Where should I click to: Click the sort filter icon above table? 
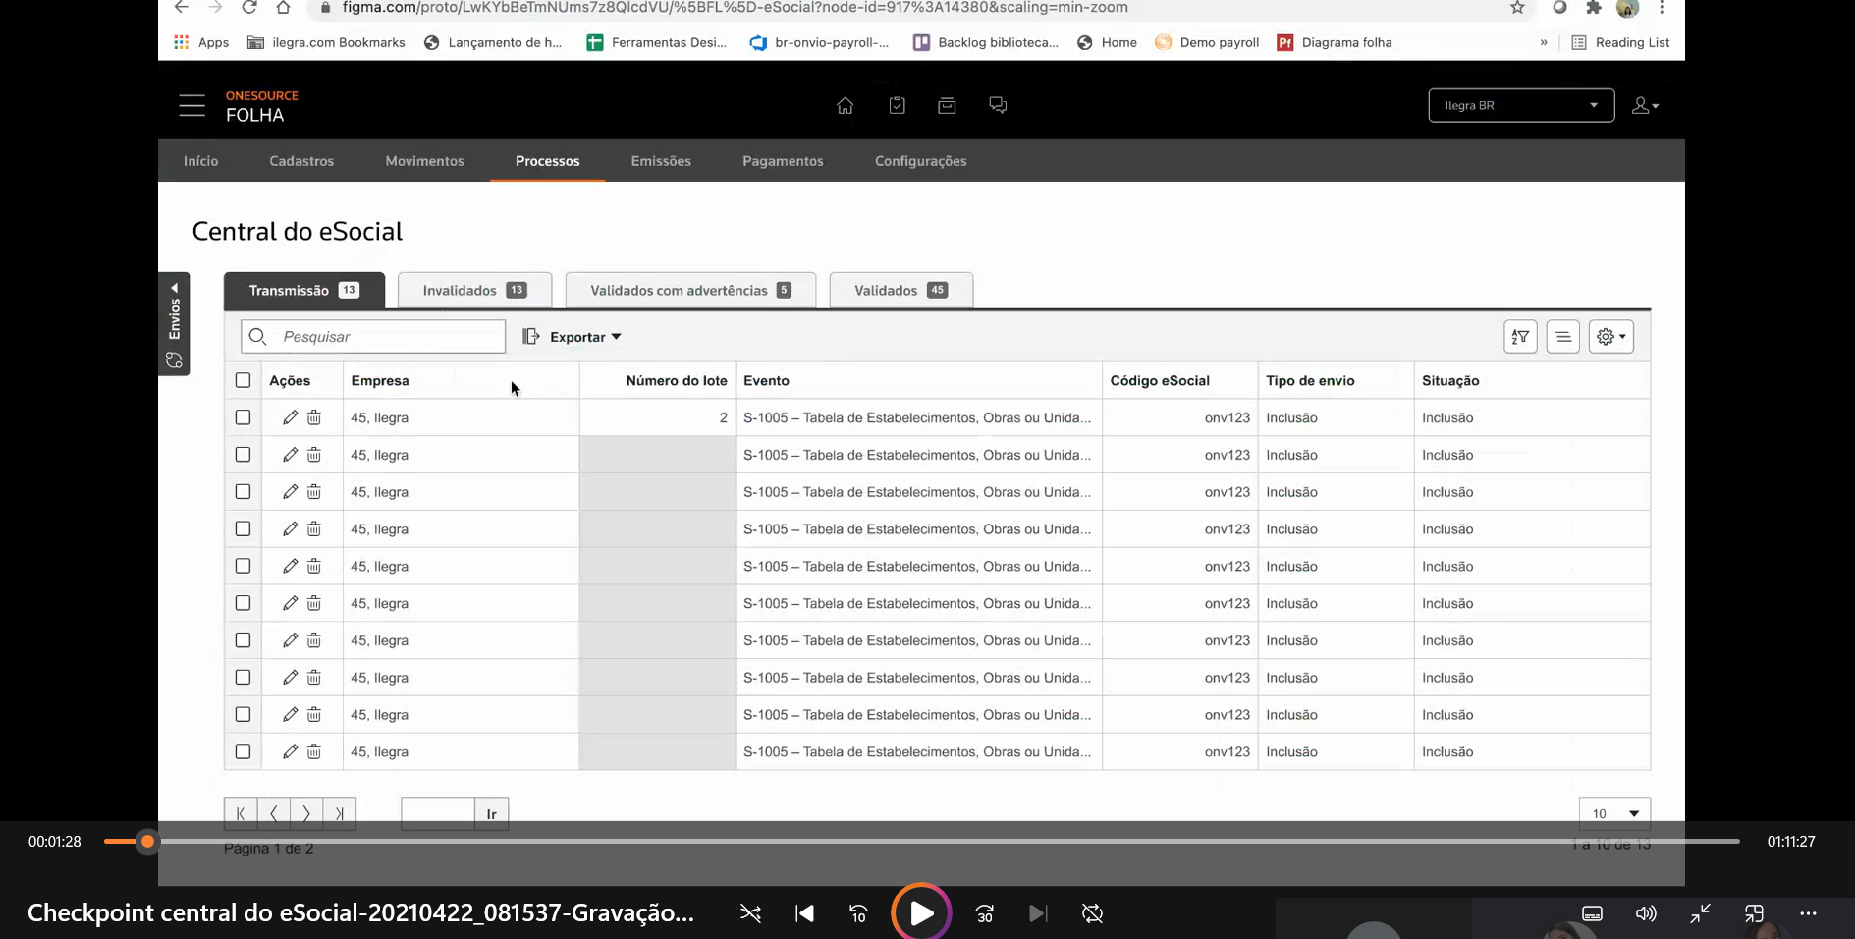[1520, 337]
